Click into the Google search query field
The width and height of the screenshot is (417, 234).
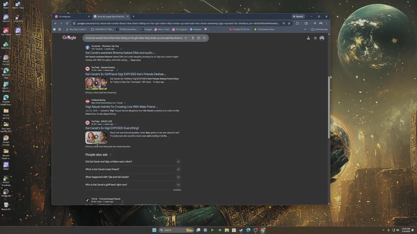[x=134, y=38]
